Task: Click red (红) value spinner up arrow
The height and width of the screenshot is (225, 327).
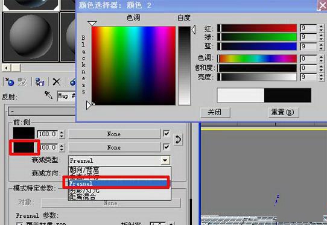Action: click(321, 27)
